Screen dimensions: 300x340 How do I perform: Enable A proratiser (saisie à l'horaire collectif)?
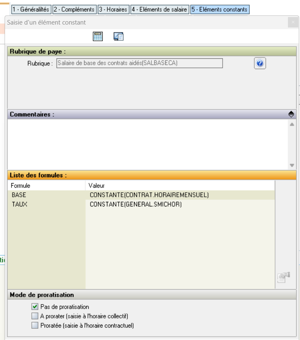pos(35,316)
